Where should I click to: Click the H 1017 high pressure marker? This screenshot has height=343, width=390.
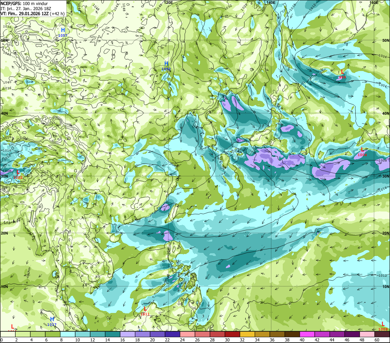[52, 322]
